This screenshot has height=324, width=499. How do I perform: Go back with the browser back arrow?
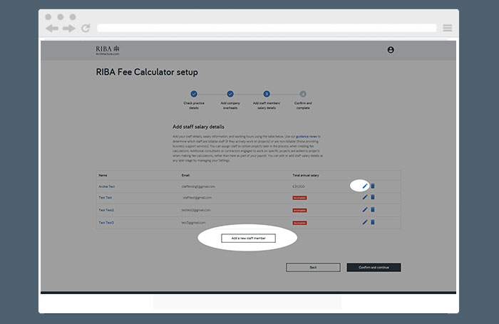[x=52, y=28]
